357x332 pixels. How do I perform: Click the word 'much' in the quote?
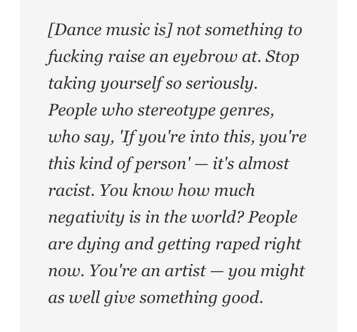[x=235, y=190]
